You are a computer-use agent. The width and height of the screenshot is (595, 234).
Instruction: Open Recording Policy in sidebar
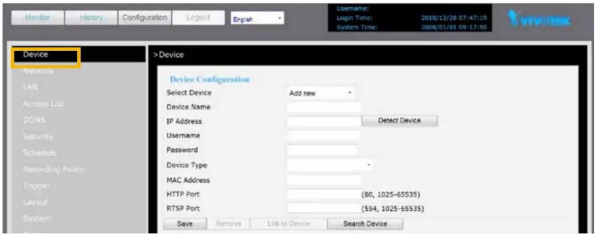[53, 169]
